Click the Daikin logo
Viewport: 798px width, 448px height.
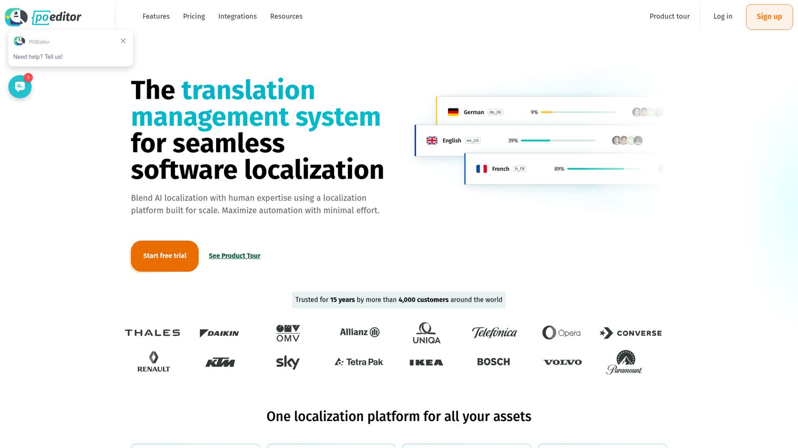219,333
